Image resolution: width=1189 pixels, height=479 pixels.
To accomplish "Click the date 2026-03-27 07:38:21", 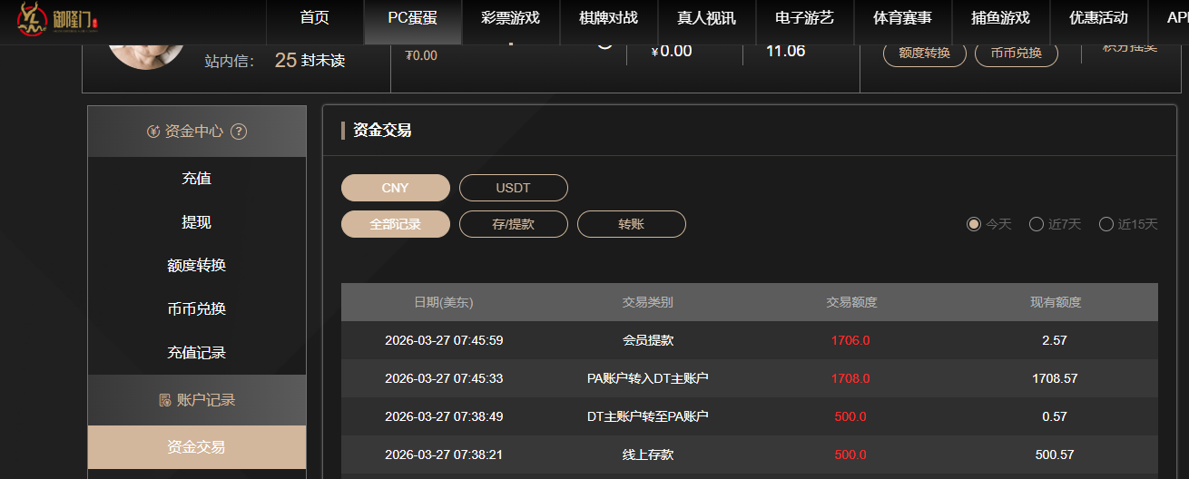I will click(x=444, y=455).
